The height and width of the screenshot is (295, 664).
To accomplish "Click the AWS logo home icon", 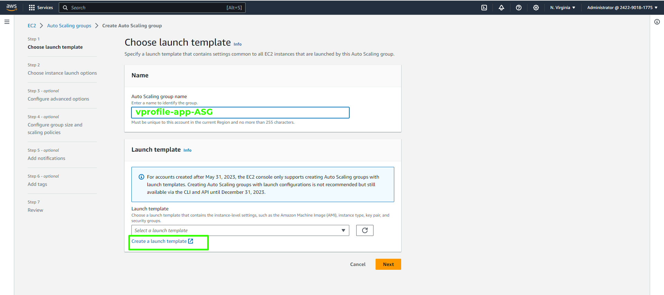I will [x=11, y=7].
